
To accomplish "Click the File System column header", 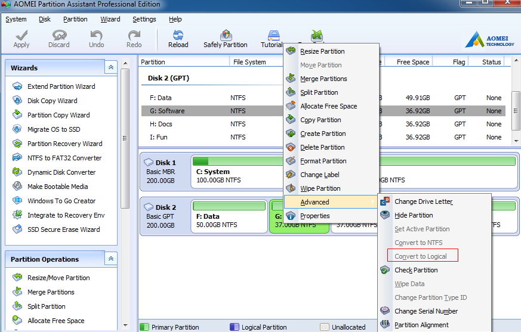I will pyautogui.click(x=256, y=62).
